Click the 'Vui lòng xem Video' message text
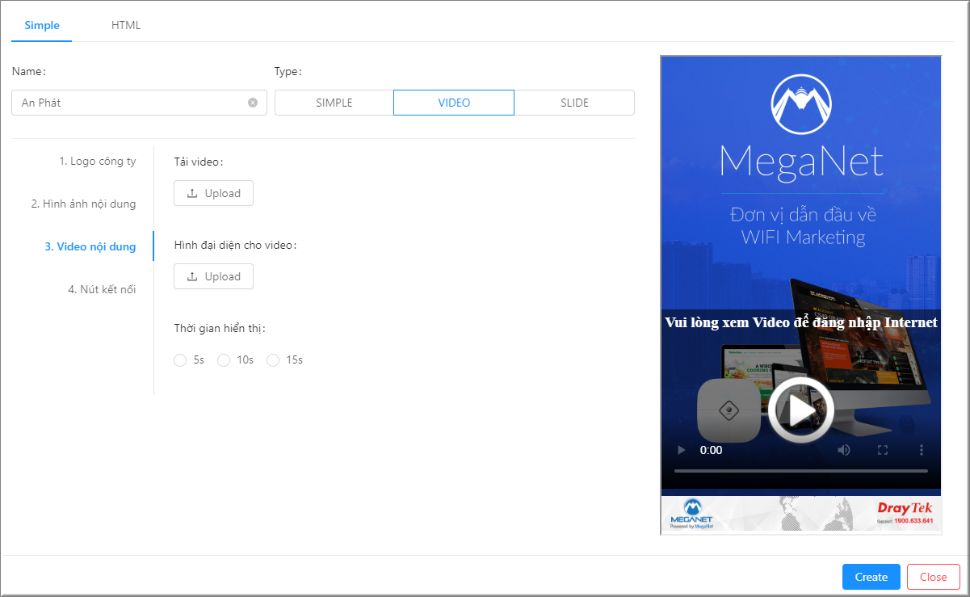970x597 pixels. pyautogui.click(x=801, y=322)
